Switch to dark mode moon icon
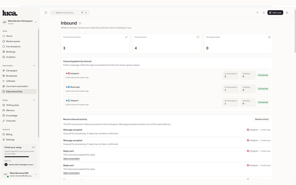The width and height of the screenshot is (296, 185). pyautogui.click(x=287, y=12)
